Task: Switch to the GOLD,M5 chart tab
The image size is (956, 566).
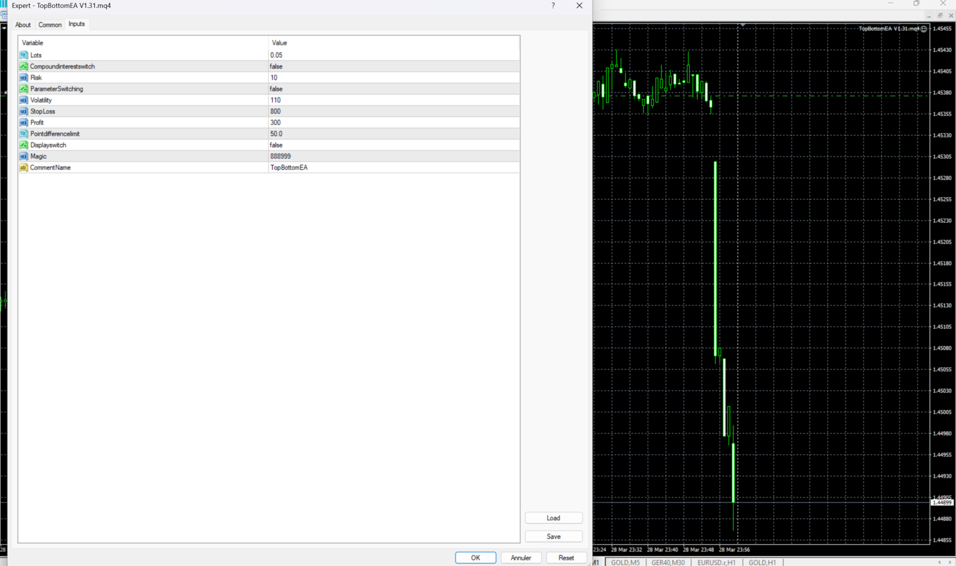Action: pyautogui.click(x=625, y=562)
